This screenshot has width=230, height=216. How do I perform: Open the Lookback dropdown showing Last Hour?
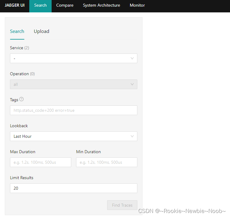(73, 136)
